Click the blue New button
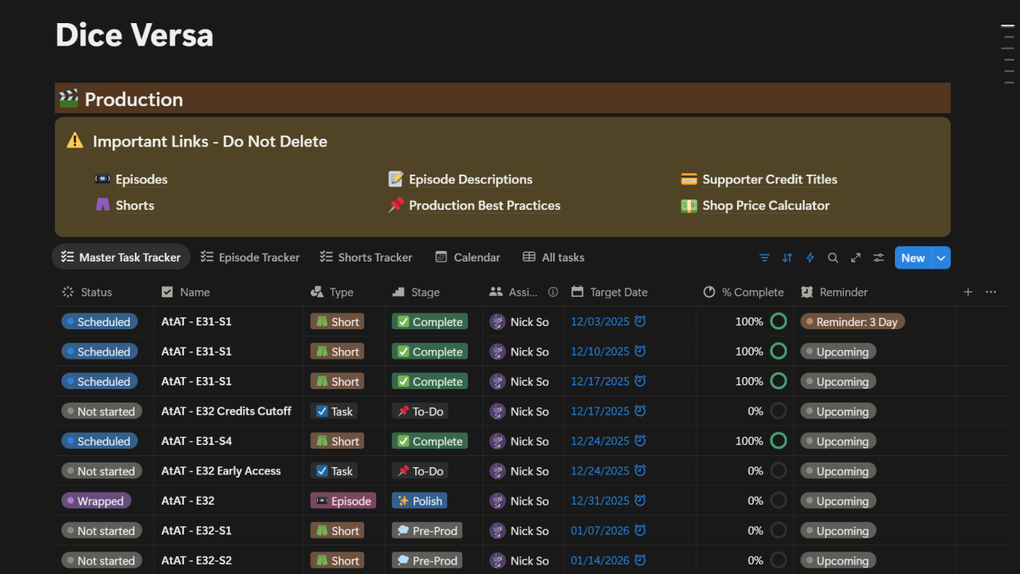The height and width of the screenshot is (574, 1020). point(912,258)
